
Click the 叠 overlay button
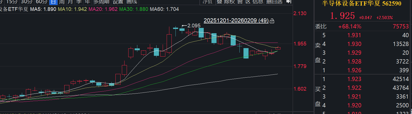click(219, 2)
